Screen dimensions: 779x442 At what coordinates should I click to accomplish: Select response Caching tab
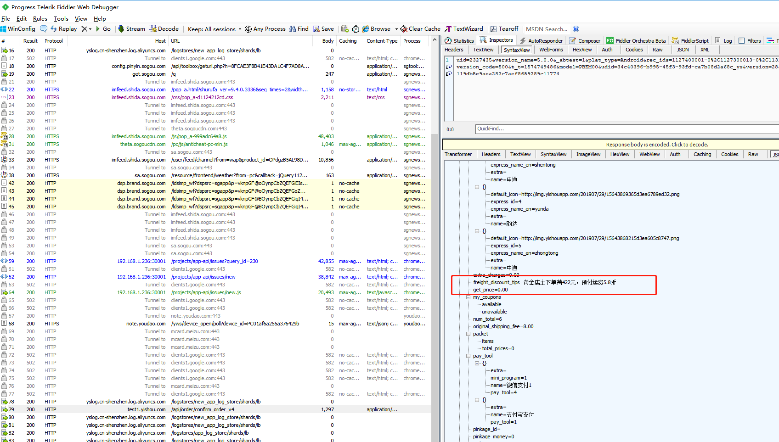702,154
